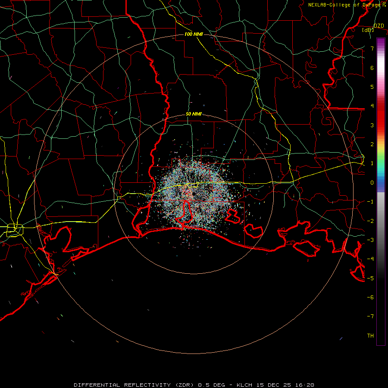Click the 0 dB value on the color scale
The height and width of the screenshot is (388, 388).
pos(372,183)
